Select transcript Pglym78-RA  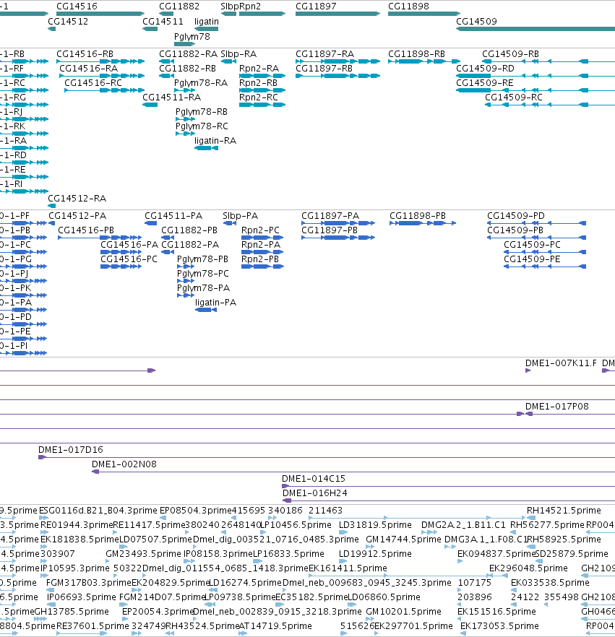201,83
